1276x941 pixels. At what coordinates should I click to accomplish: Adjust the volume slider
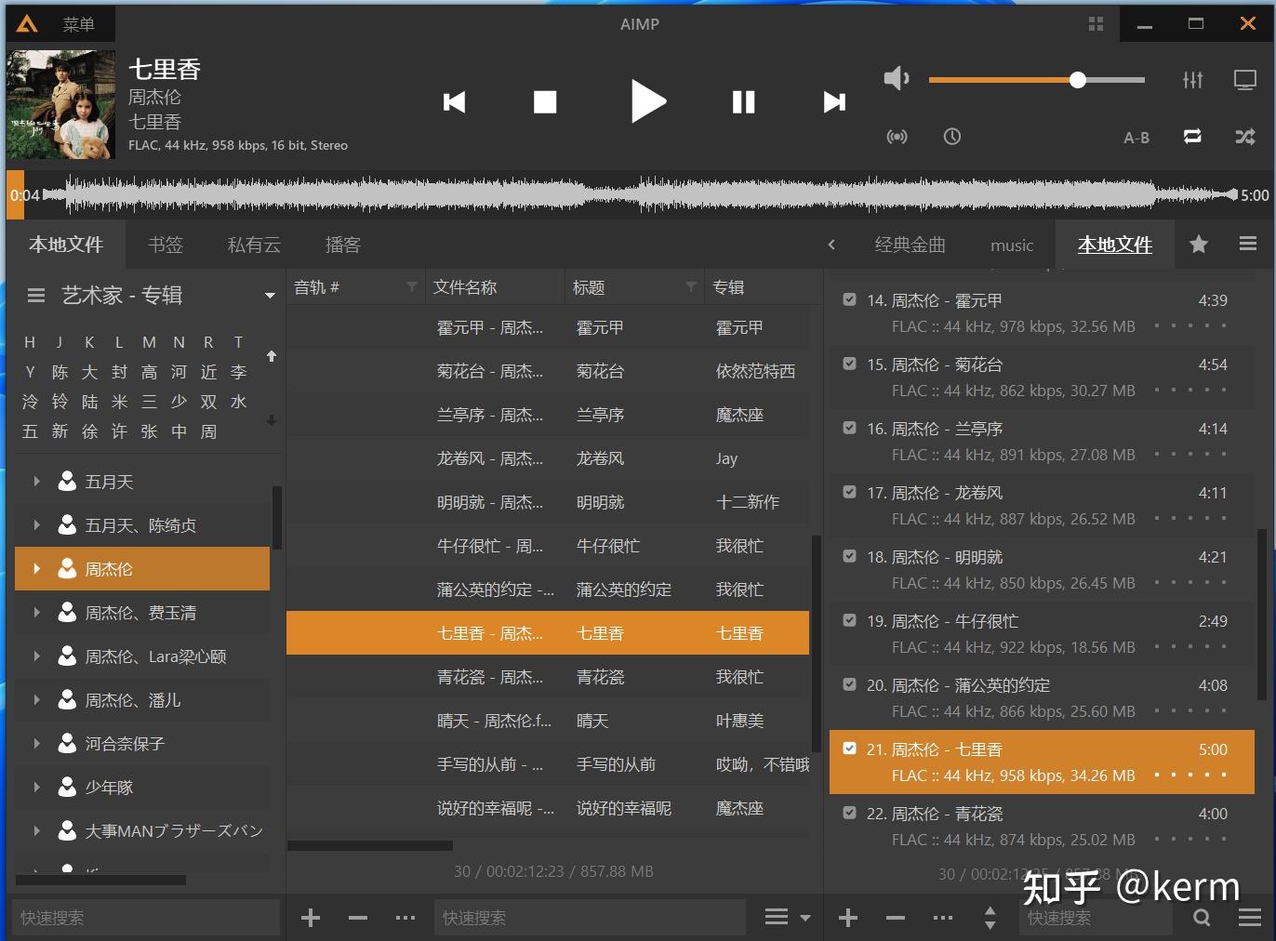[1036, 80]
